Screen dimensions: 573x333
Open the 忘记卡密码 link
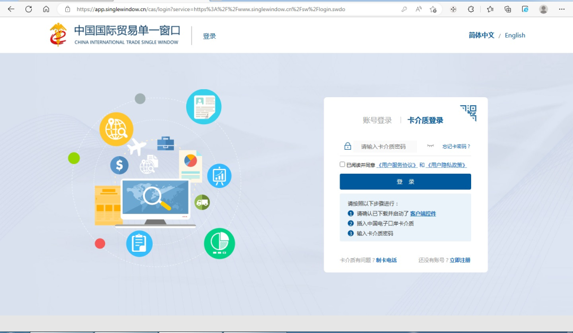click(456, 147)
